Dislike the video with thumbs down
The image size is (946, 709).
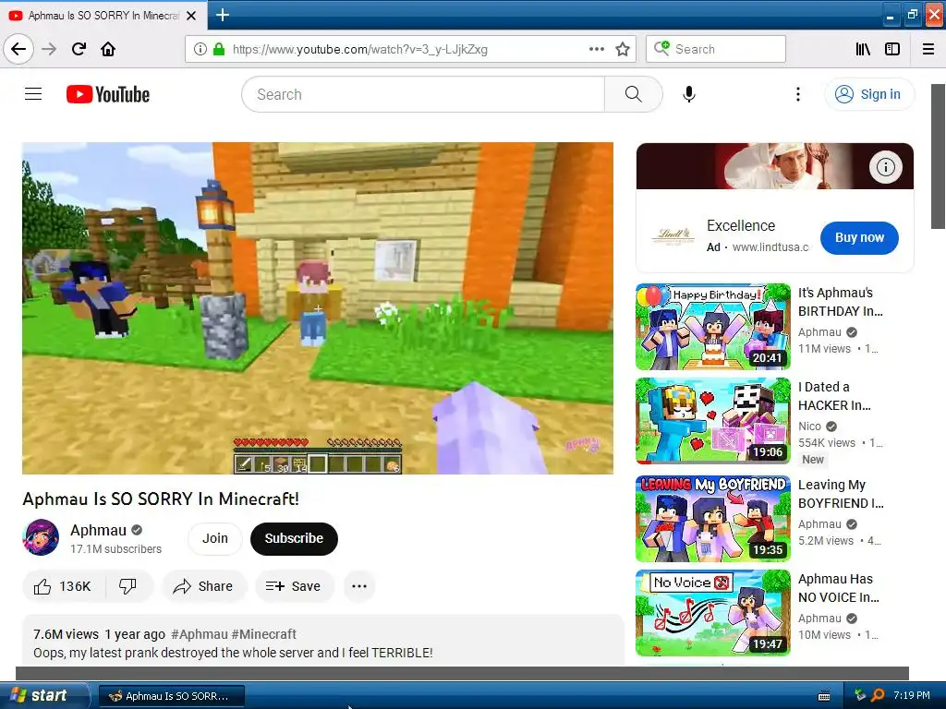pyautogui.click(x=127, y=586)
